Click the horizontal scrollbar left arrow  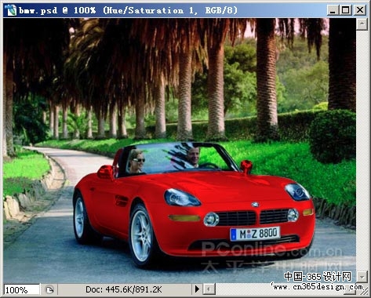pos(209,289)
